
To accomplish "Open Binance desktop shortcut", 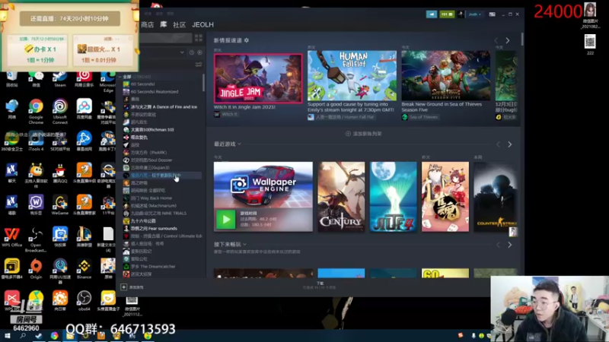I will 84,269.
